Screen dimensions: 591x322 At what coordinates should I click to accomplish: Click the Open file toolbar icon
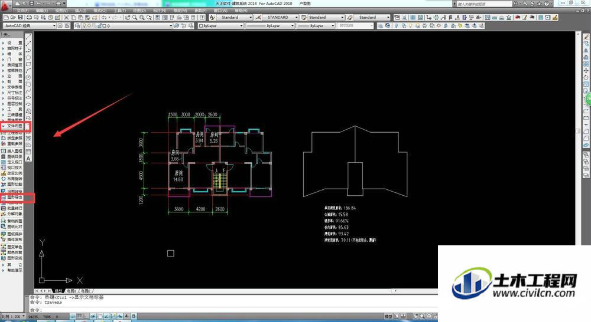[x=13, y=18]
